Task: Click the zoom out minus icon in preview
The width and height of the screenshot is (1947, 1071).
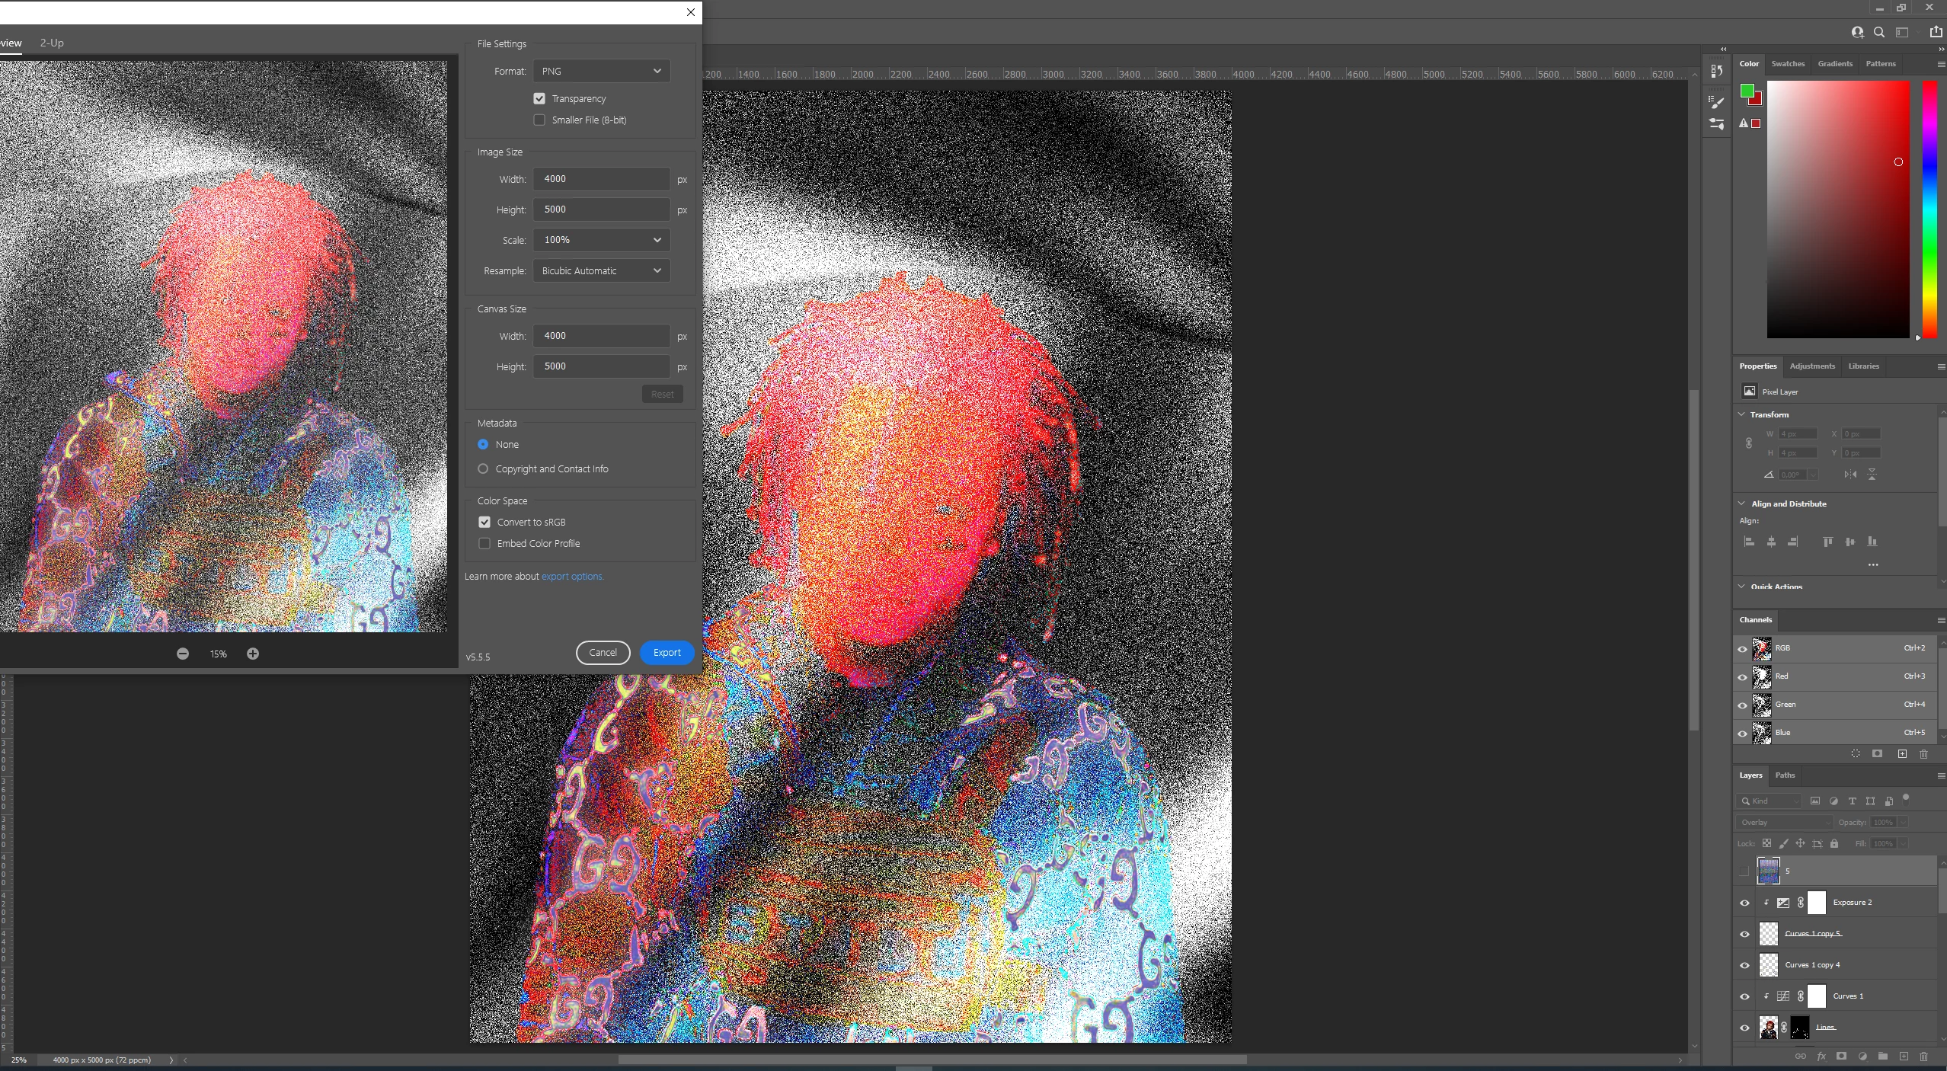Action: pos(183,654)
